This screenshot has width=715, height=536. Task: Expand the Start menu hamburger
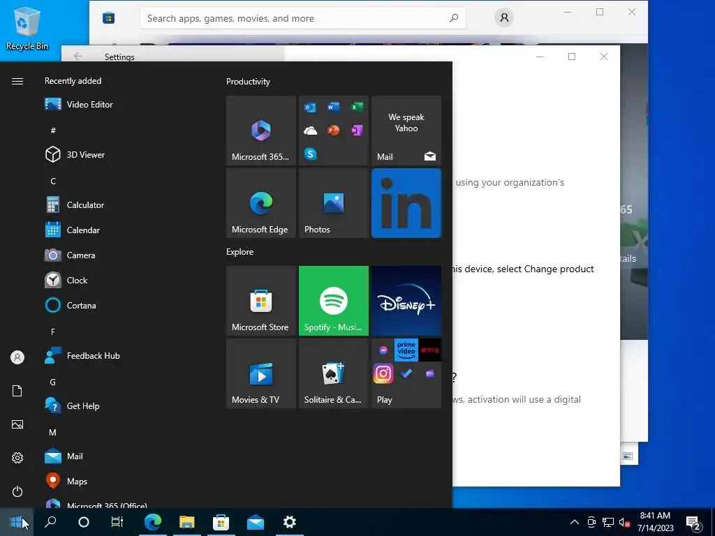17,81
